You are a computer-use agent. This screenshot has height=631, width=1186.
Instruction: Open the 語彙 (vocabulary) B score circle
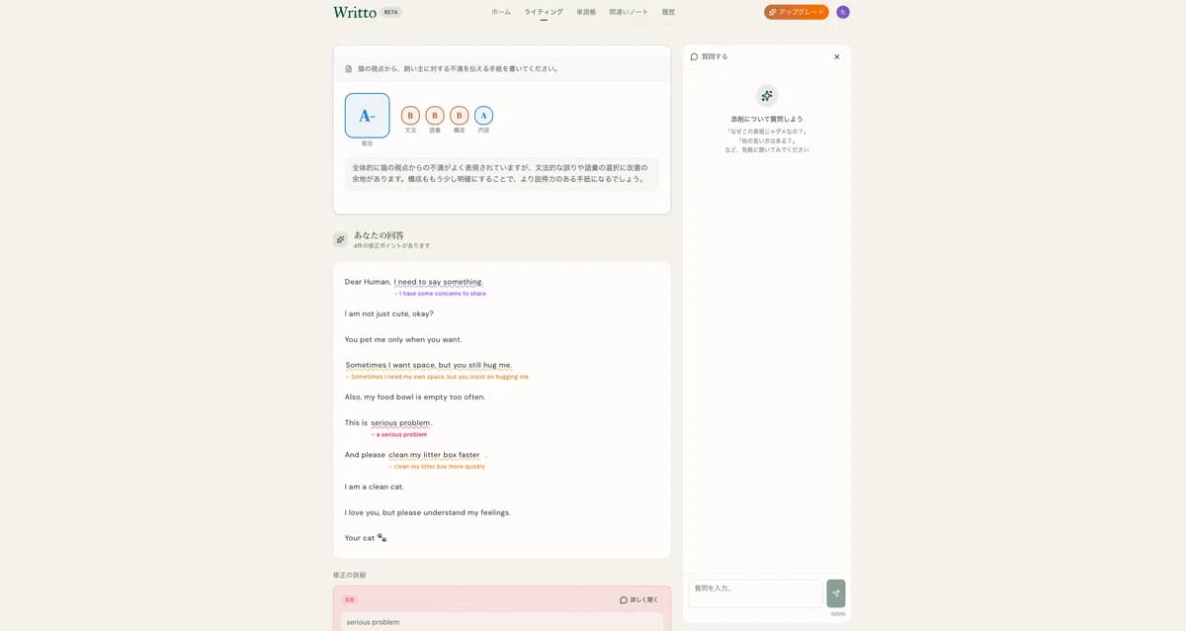pos(435,115)
